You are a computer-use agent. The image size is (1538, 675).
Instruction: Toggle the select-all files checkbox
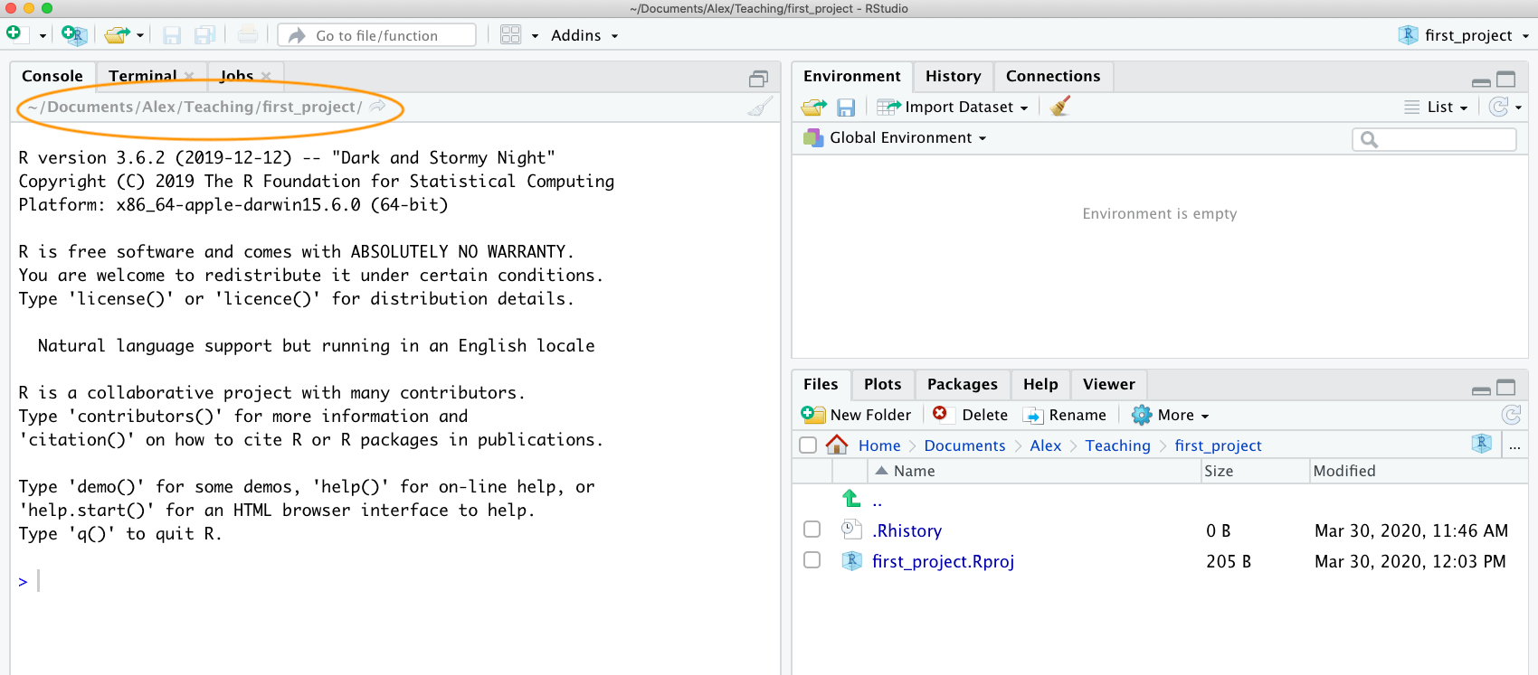[x=808, y=445]
